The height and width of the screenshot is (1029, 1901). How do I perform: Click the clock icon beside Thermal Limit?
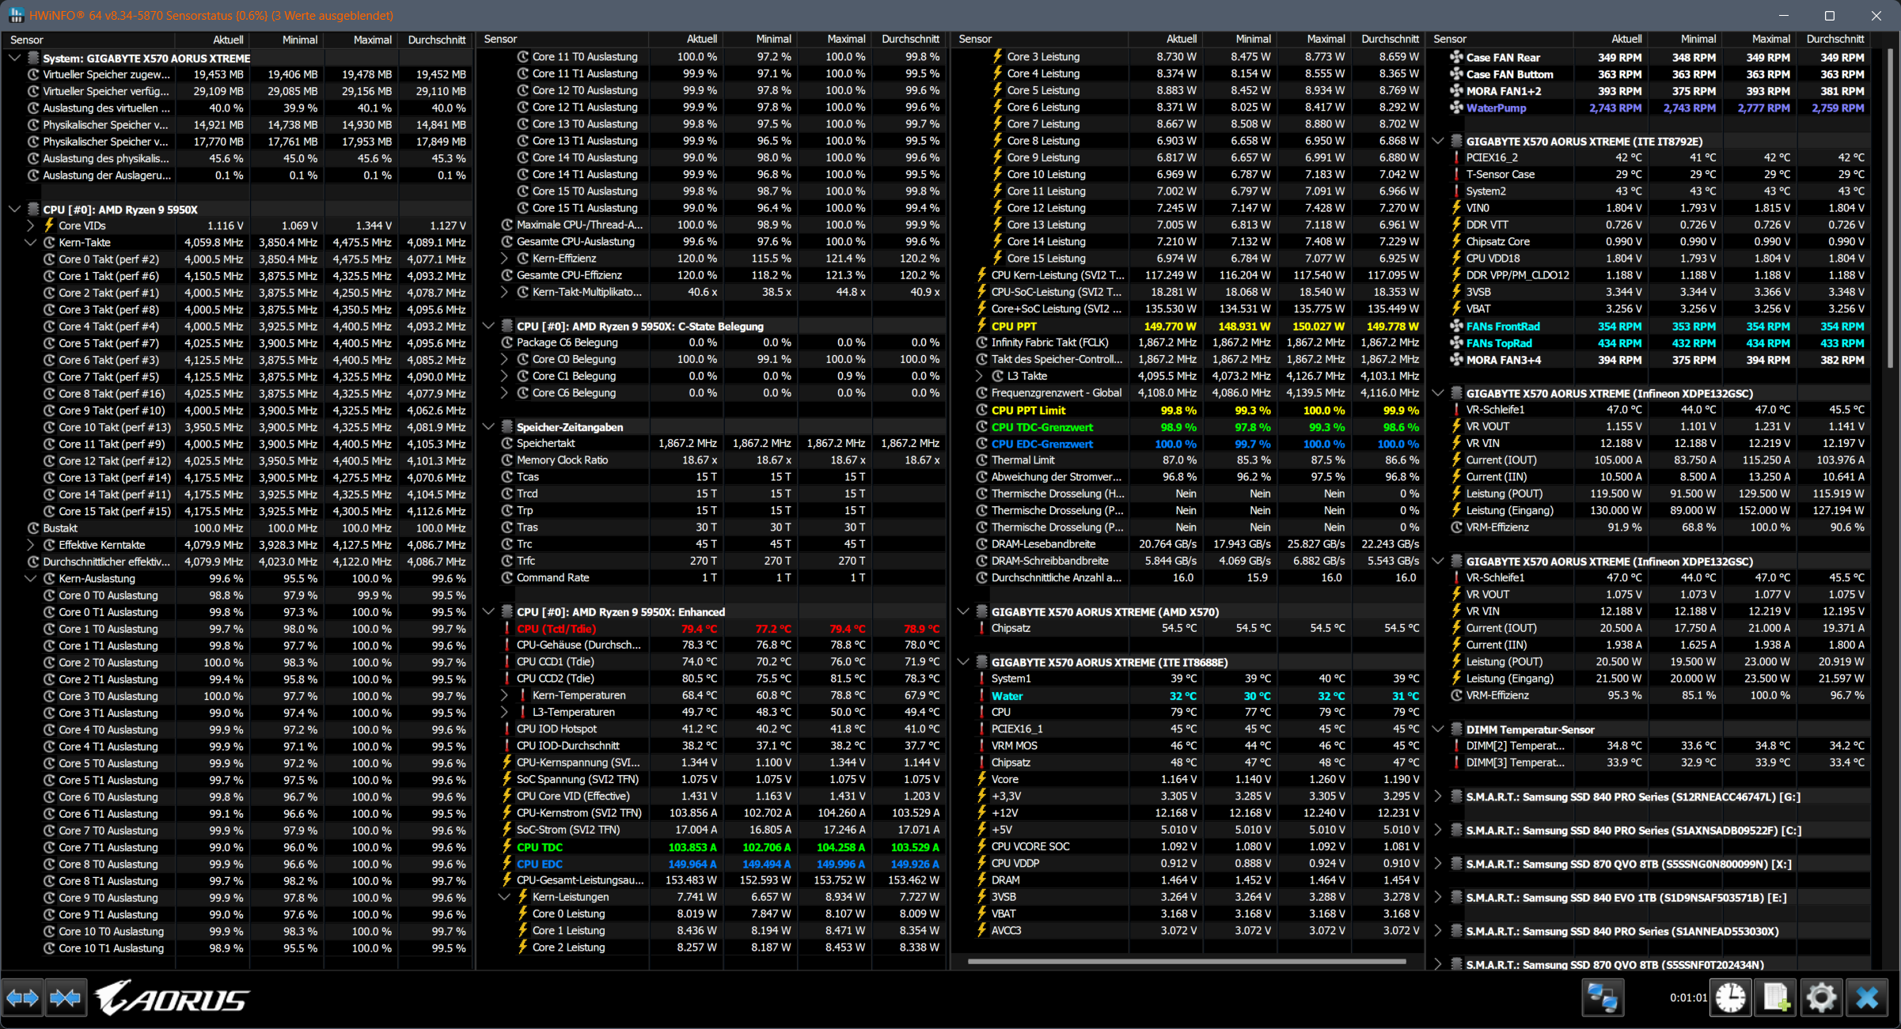[x=982, y=460]
